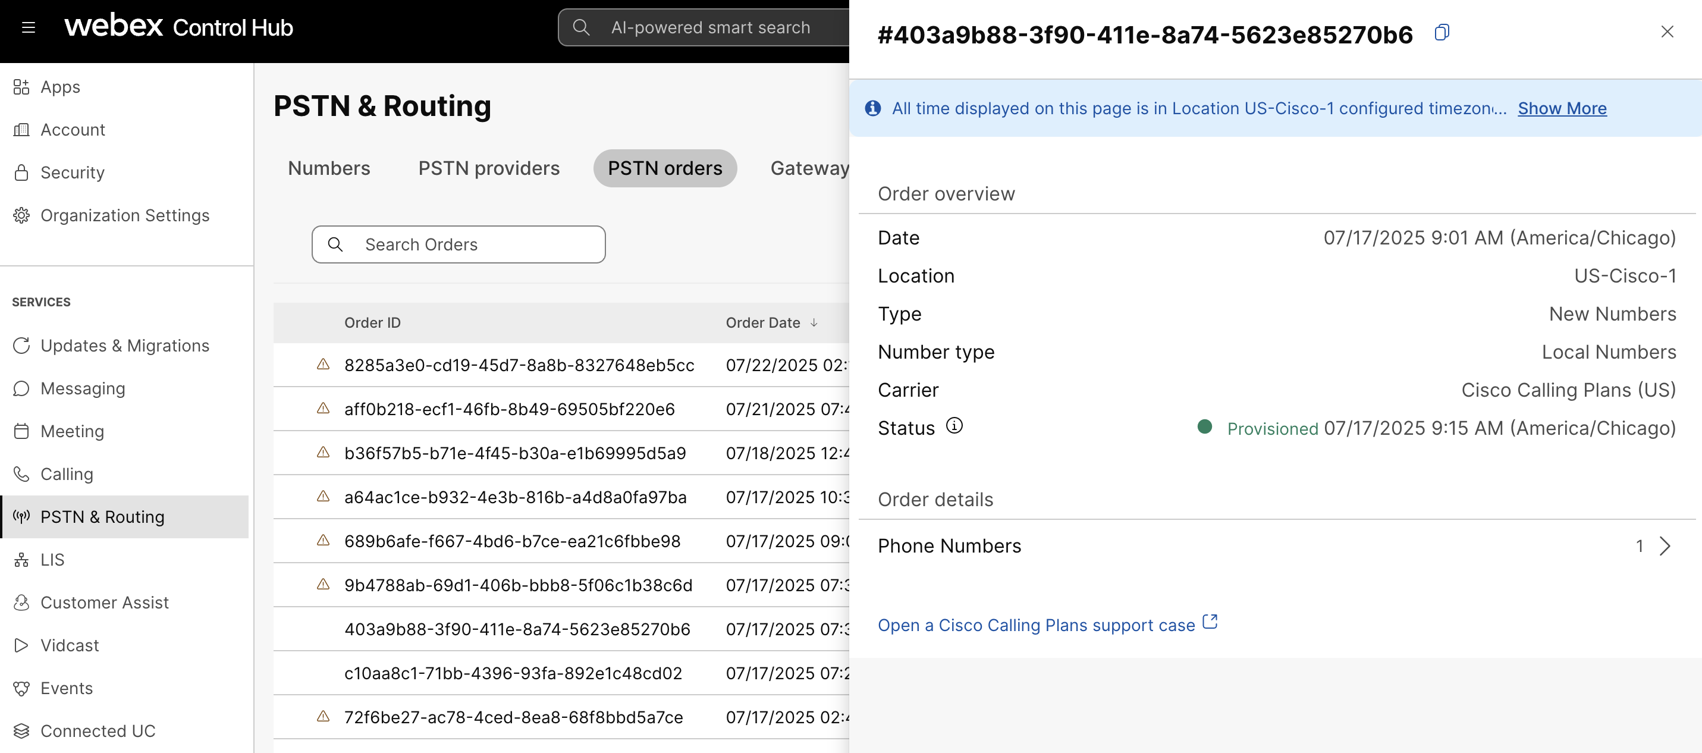
Task: Open order b36f57b5-b71e-4f45-b30a-e1b69995d5a9
Action: click(516, 453)
